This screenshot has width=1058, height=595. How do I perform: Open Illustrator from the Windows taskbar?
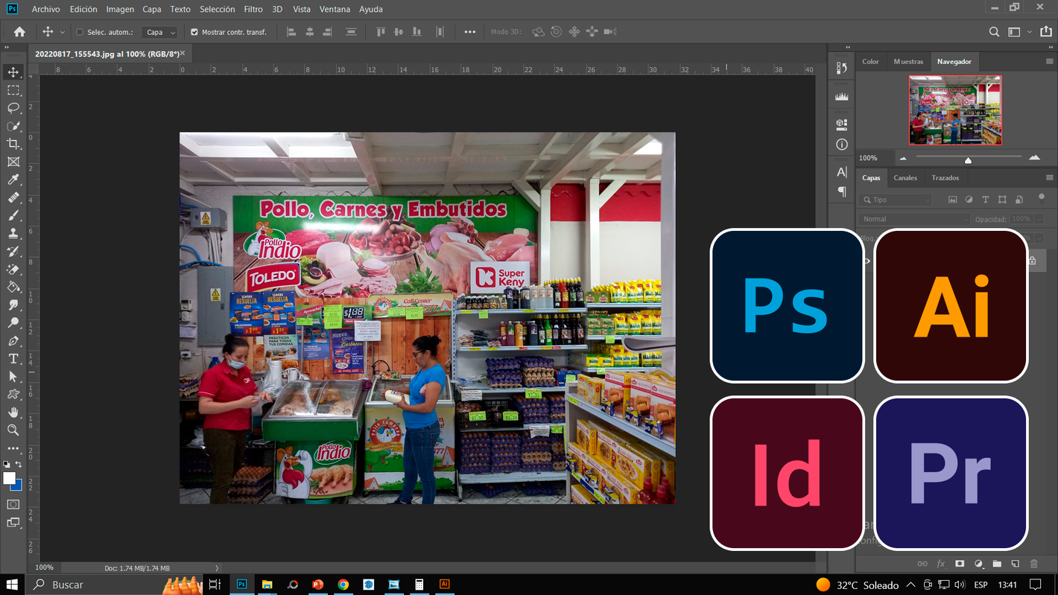[445, 585]
